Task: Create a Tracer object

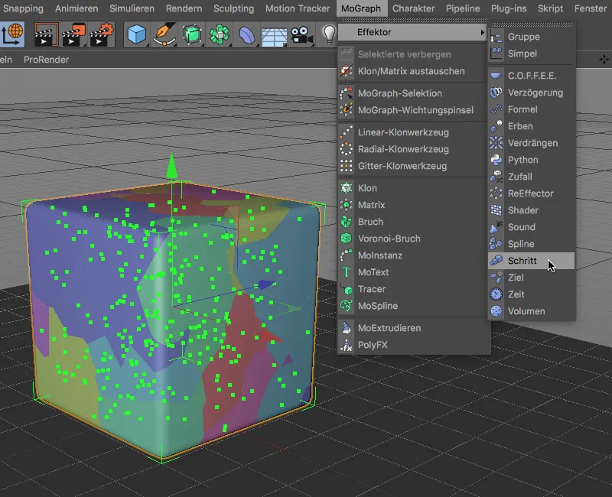Action: [x=412, y=289]
